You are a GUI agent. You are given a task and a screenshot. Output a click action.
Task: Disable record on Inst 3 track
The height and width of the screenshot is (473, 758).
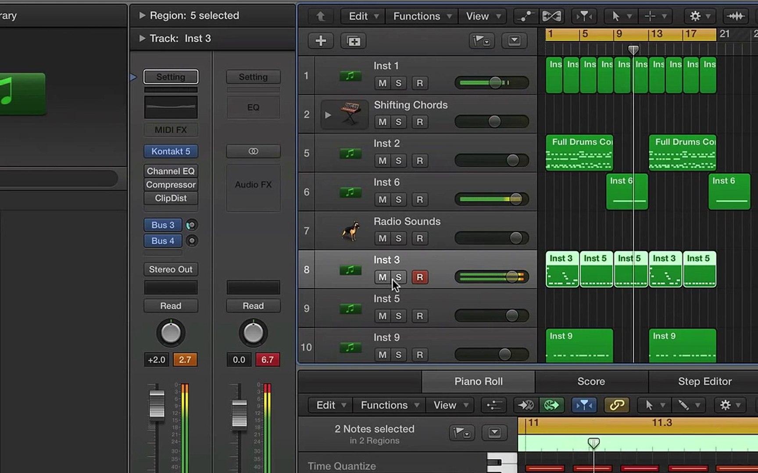[x=420, y=277]
